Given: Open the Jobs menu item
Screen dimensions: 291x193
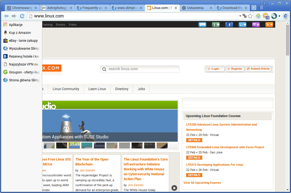Looking at the screenshot, I should point(141,89).
